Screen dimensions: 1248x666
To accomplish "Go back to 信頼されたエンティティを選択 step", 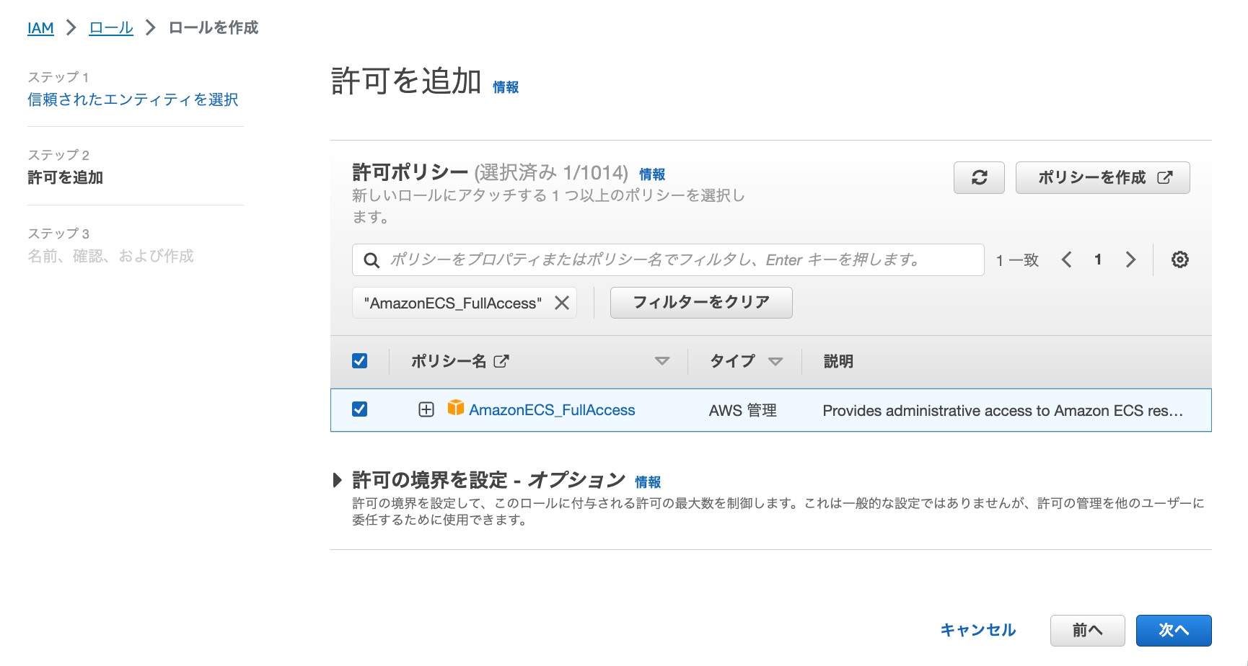I will [x=133, y=99].
